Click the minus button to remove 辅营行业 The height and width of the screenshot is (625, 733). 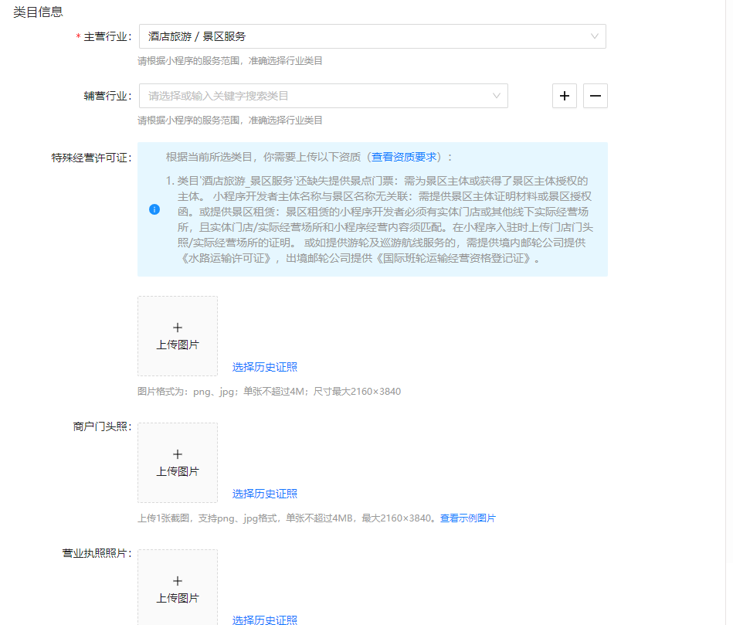coord(595,96)
